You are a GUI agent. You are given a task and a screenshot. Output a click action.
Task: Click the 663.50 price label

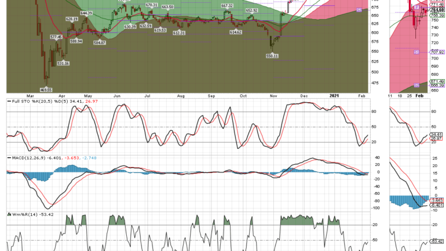(167, 7)
